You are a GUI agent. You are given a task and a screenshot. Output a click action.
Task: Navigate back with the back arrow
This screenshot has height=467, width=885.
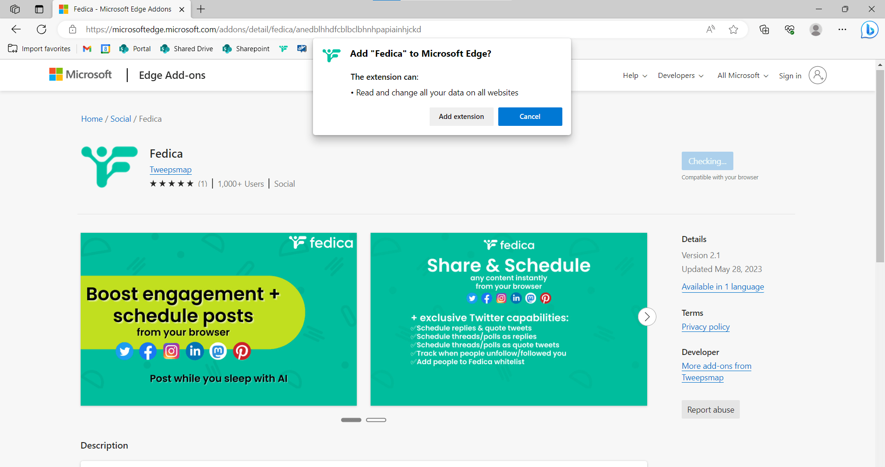(16, 29)
